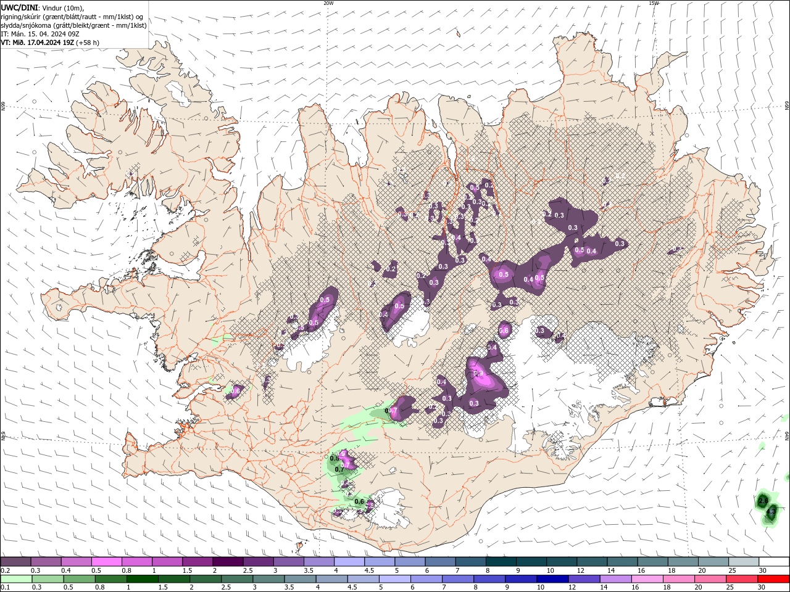
Task: Pick the 20 pink swatch in rain legend
Action: point(710,579)
